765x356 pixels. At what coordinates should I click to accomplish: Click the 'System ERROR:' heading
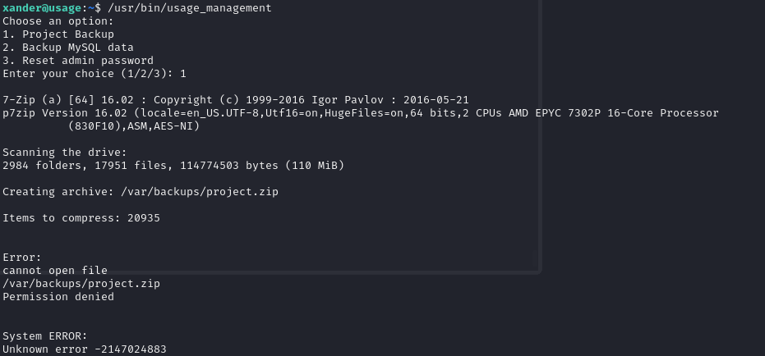(x=44, y=335)
